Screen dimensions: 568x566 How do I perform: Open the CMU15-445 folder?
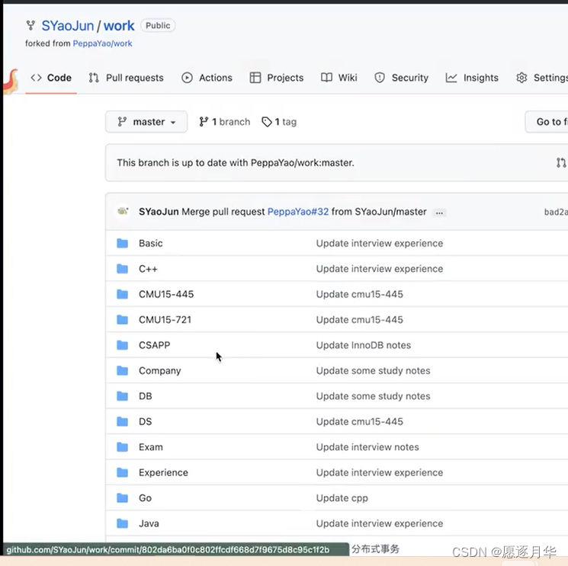[166, 294]
